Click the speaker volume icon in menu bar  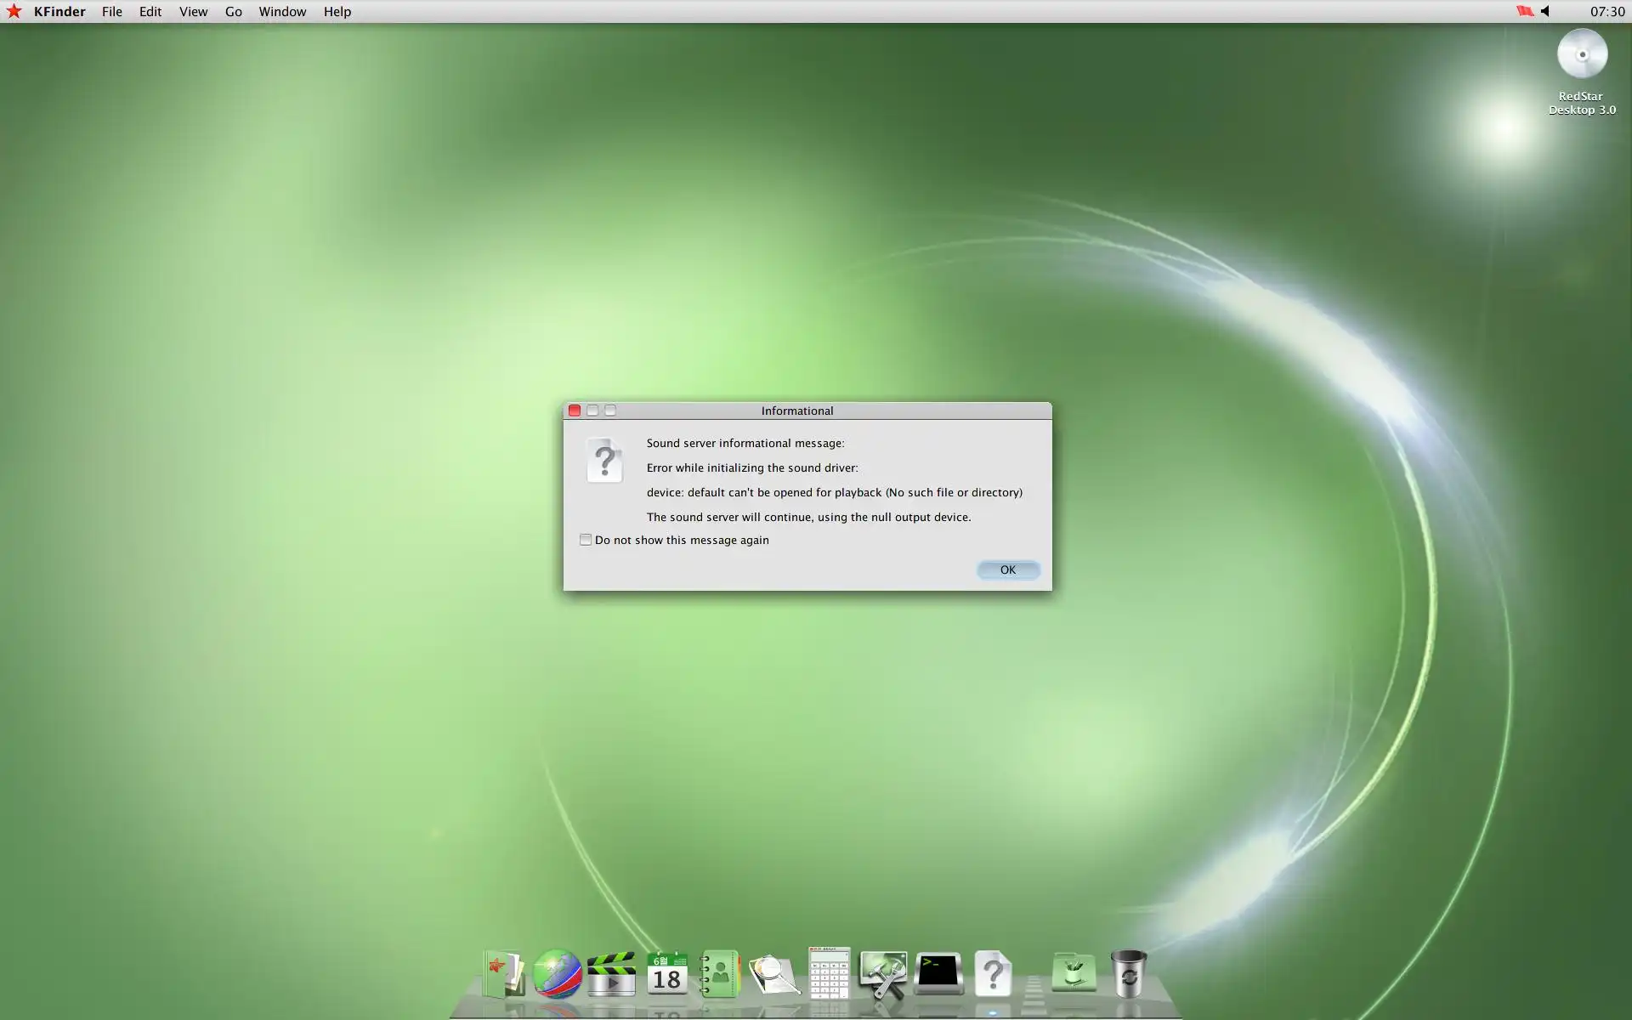[1545, 11]
